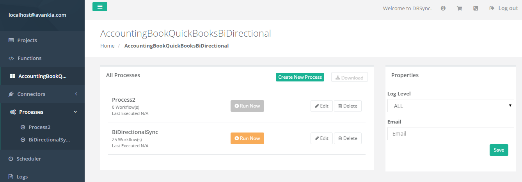The image size is (522, 182).
Task: Open the Log Level dropdown
Action: pyautogui.click(x=450, y=106)
